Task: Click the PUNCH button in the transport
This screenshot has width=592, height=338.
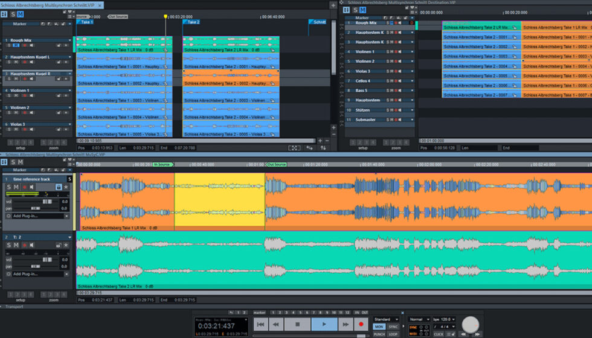Action: point(379,333)
